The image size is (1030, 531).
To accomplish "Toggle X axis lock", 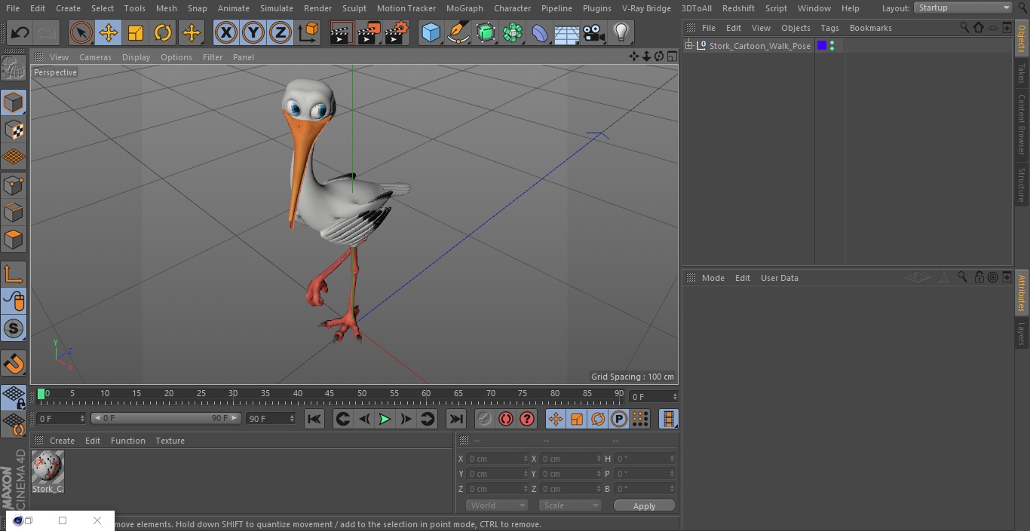I will 226,32.
